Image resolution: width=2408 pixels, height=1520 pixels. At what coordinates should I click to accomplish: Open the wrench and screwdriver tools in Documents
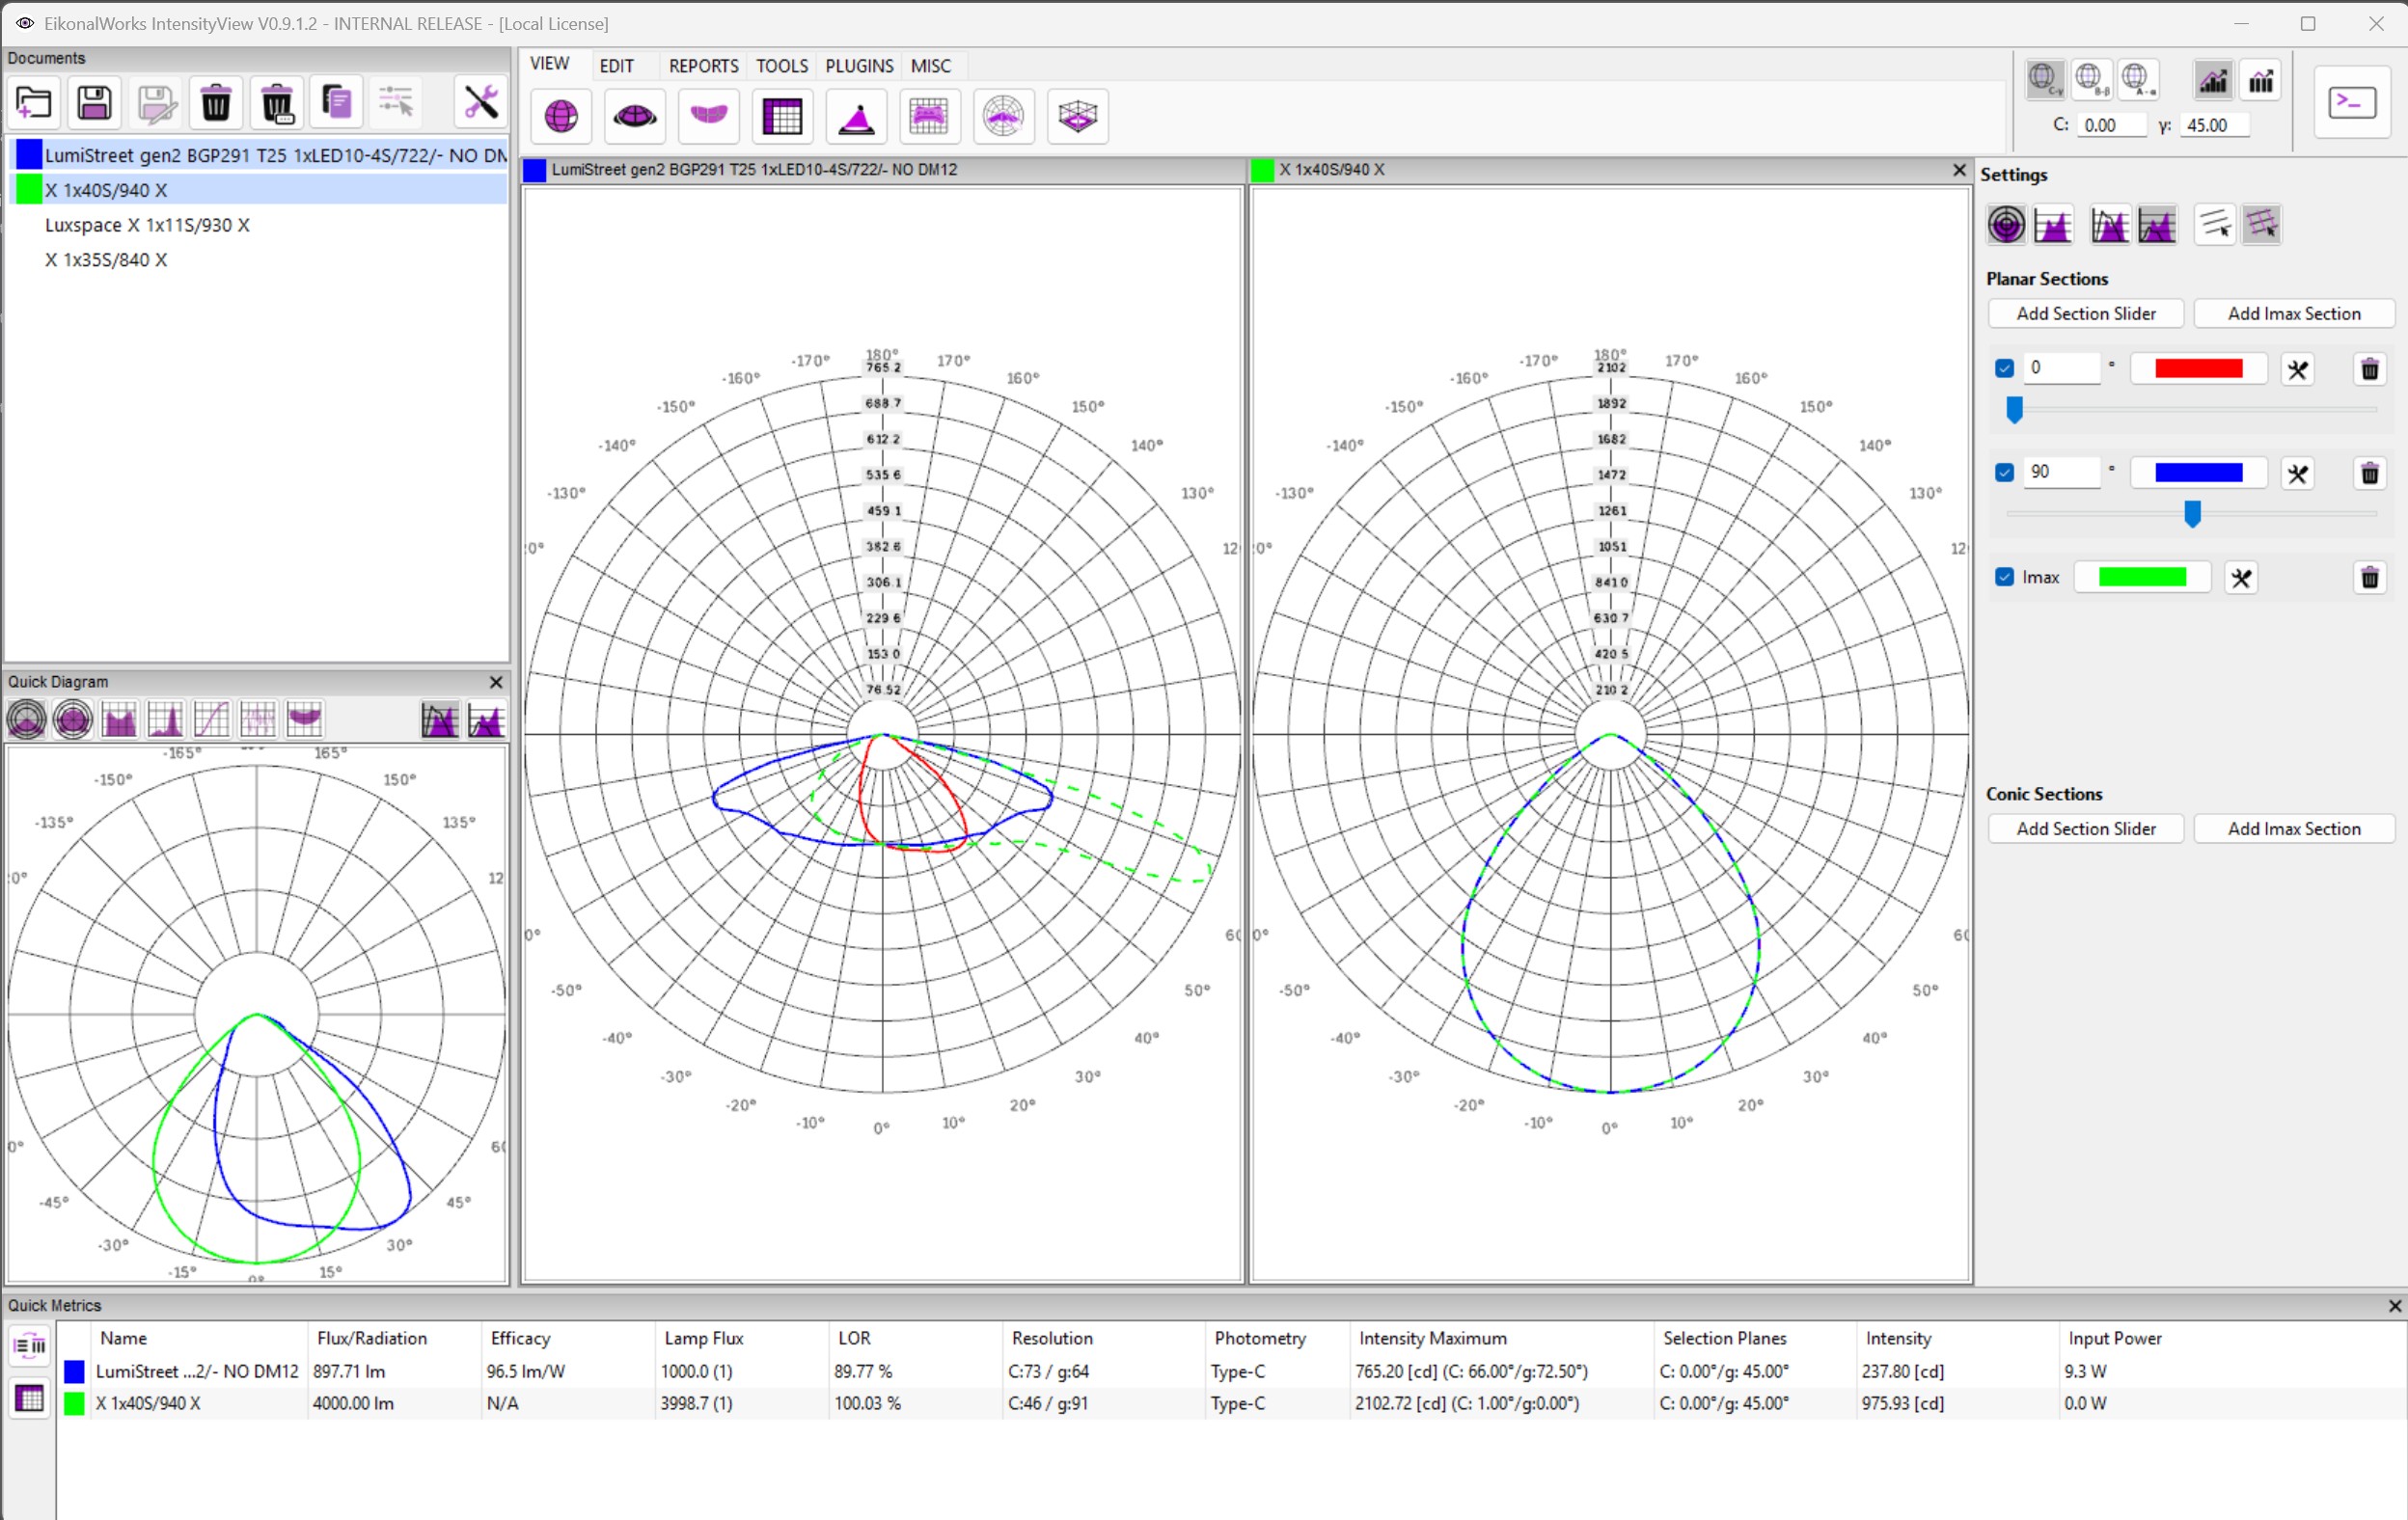coord(481,102)
